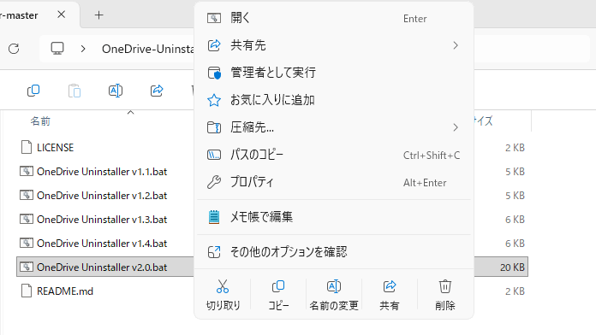
Task: Select OneDrive Uninstaller v1.1.bat
Action: tap(102, 172)
